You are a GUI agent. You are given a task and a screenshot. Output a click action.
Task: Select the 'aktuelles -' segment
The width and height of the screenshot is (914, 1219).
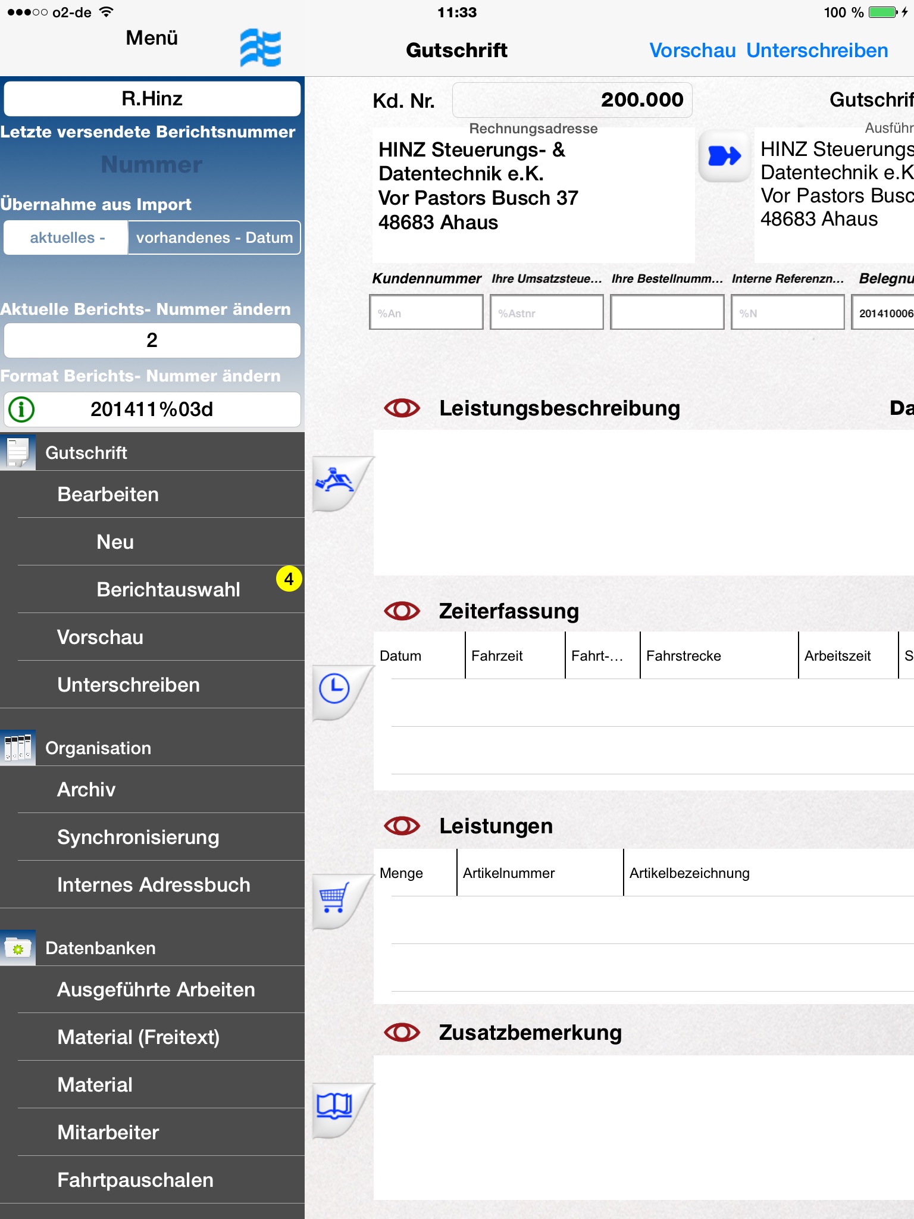(66, 237)
